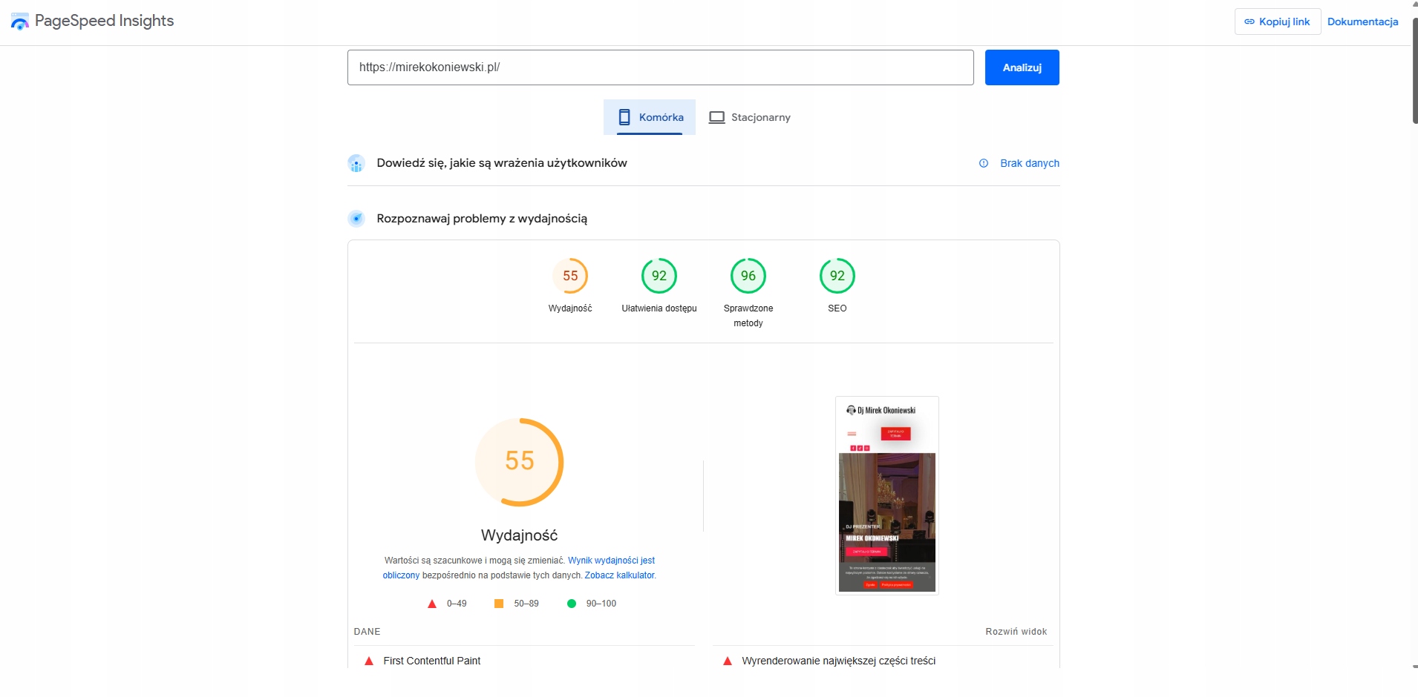The height and width of the screenshot is (697, 1418).
Task: Click the orange square legend icon 50–89
Action: (x=499, y=604)
